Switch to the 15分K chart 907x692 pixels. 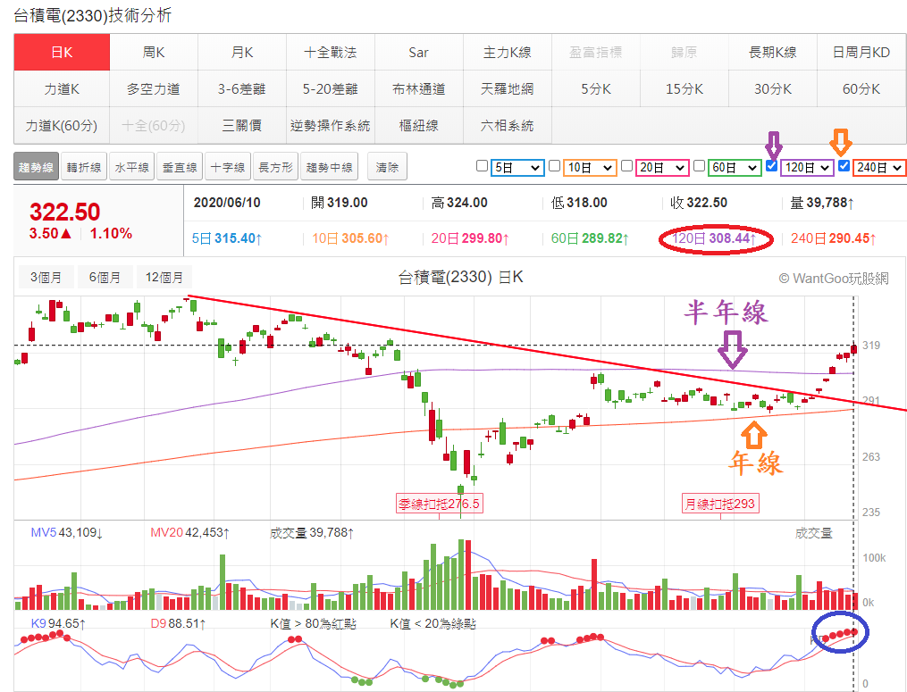[684, 88]
